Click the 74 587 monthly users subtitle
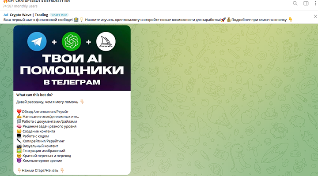Image resolution: width=318 pixels, height=176 pixels. 22,7
